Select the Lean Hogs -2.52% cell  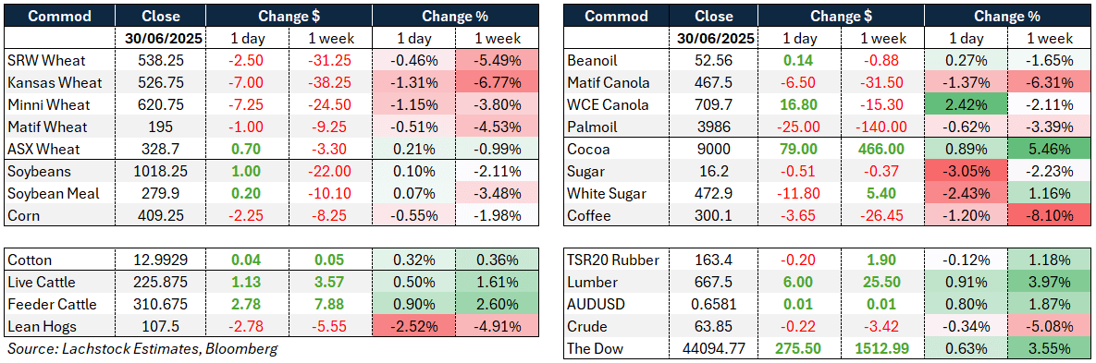pos(413,326)
